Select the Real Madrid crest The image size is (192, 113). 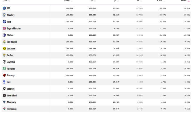[4, 42]
